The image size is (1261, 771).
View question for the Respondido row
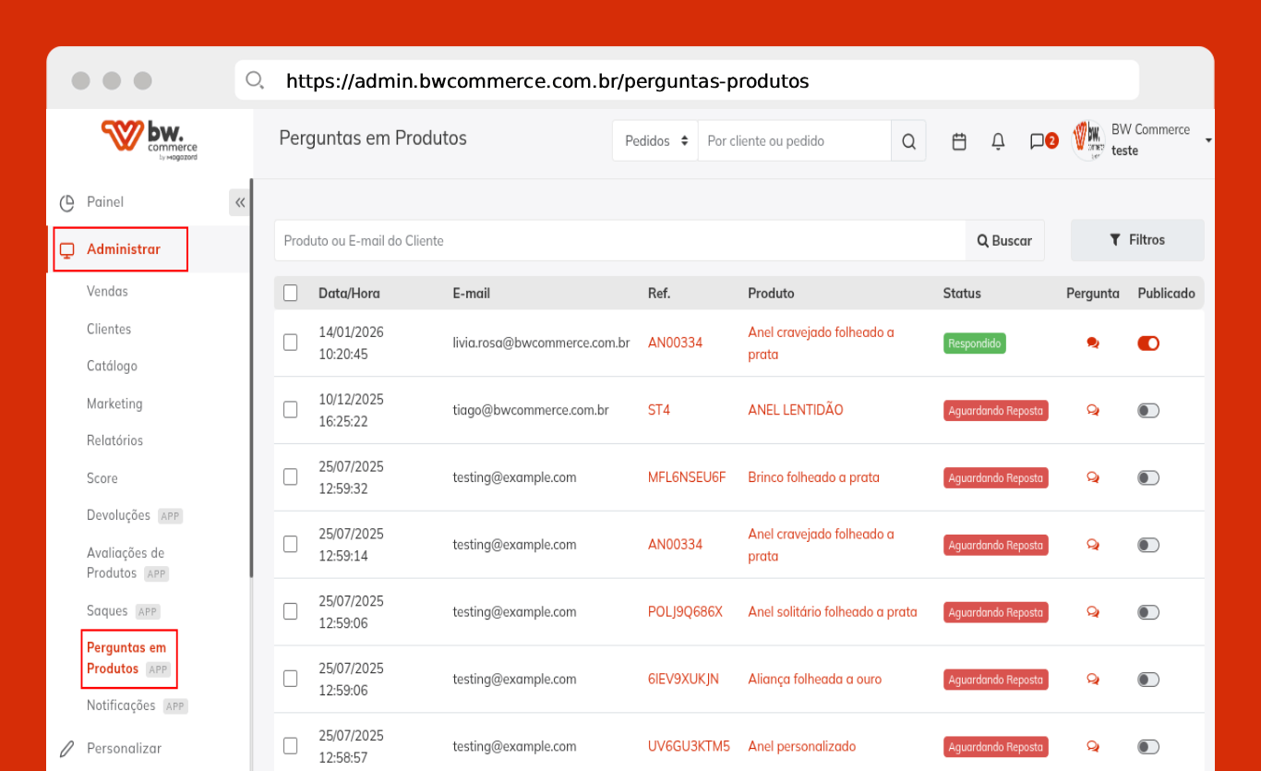point(1093,343)
